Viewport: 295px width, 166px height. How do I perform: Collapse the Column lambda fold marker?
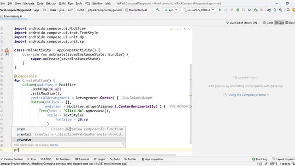[x=13, y=98]
